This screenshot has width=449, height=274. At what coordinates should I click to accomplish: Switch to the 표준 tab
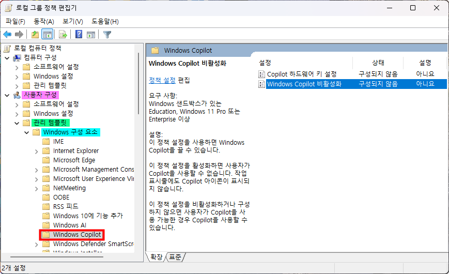(175, 257)
